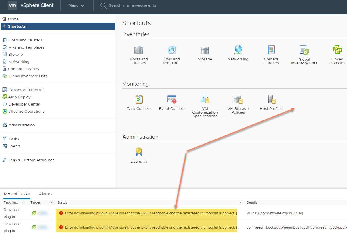Screen dimensions: 347x234
Task: Open VMs and Templates shortcut icon
Action: click(172, 51)
